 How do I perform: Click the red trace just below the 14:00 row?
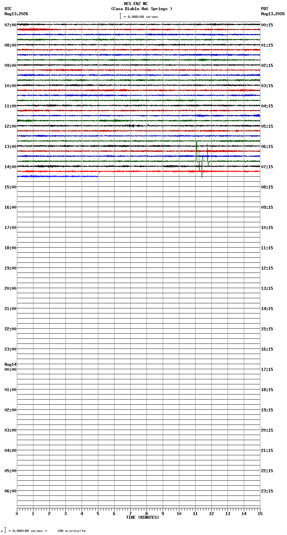pyautogui.click(x=138, y=171)
